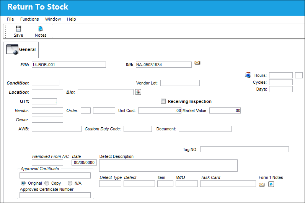The width and height of the screenshot is (305, 203).
Task: Click the toolbar drag handle dots
Action: click(x=5, y=31)
